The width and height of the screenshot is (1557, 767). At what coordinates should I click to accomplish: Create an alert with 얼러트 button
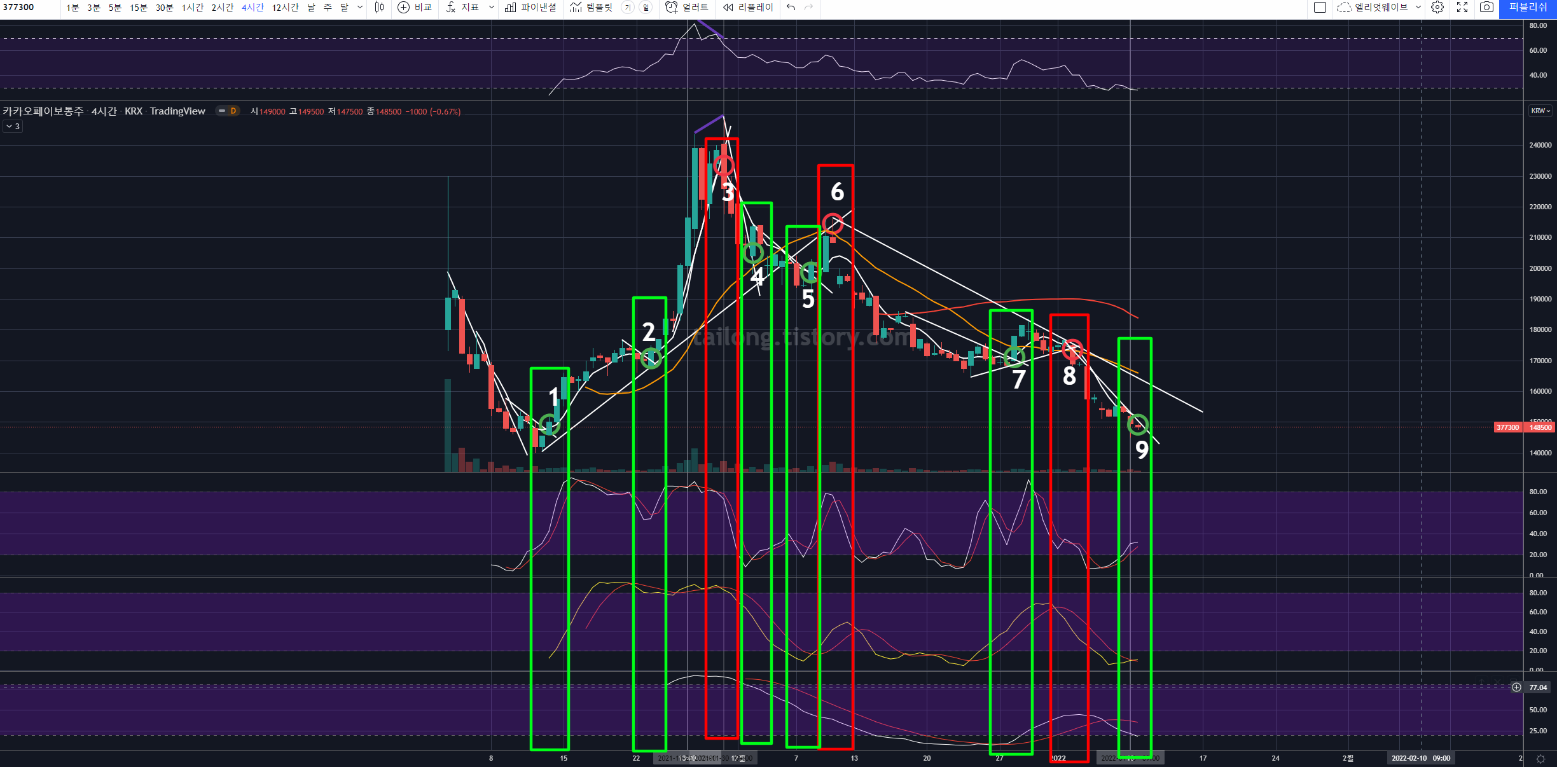point(687,8)
